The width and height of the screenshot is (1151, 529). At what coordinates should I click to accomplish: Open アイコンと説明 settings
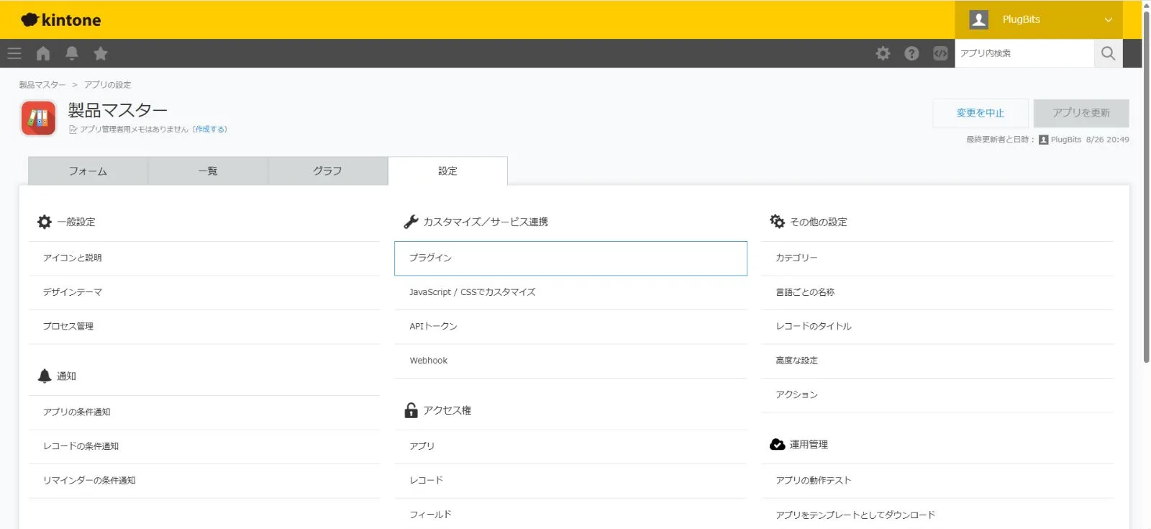click(204, 258)
